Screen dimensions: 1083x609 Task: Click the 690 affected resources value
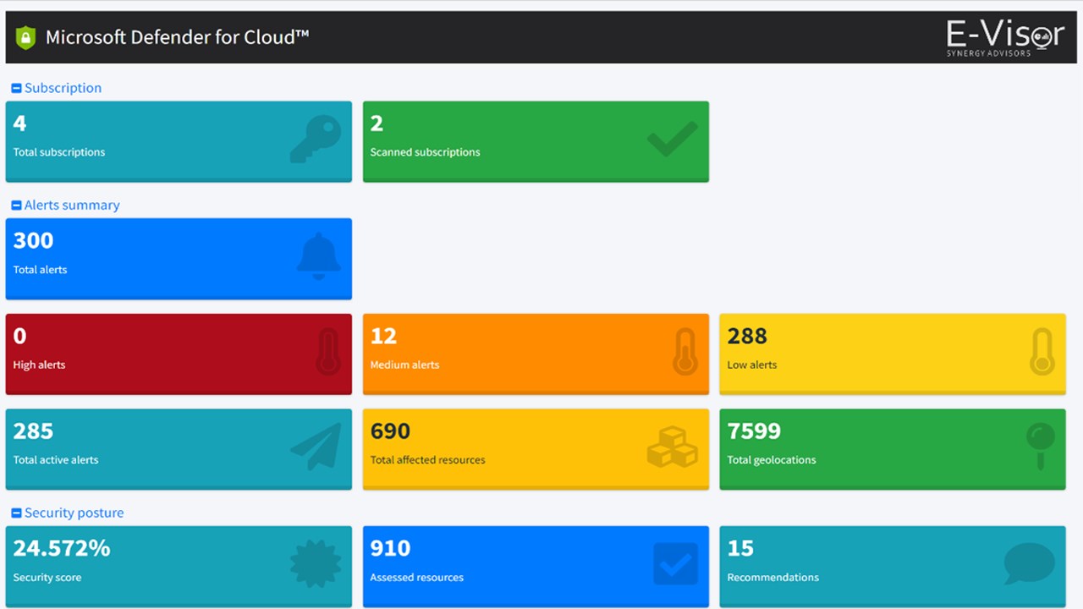(x=390, y=431)
